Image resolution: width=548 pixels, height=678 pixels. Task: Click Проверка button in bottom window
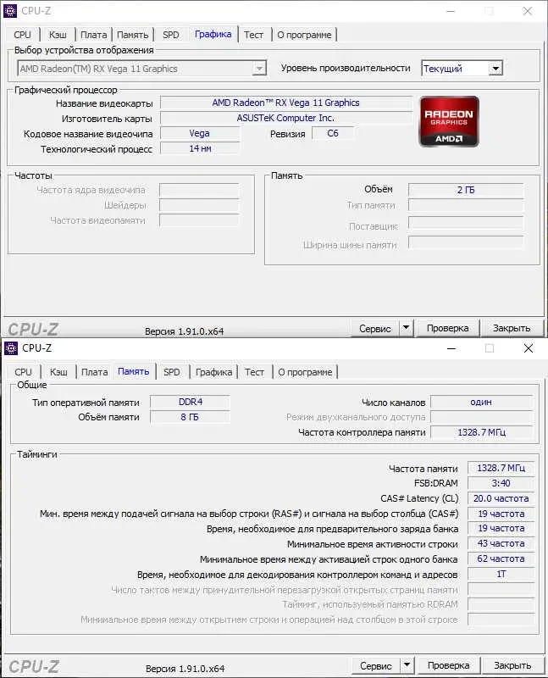pyautogui.click(x=449, y=665)
